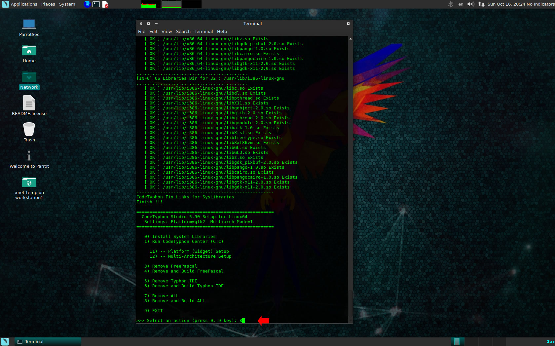Click '0) Install System Libraries' text

coord(180,236)
